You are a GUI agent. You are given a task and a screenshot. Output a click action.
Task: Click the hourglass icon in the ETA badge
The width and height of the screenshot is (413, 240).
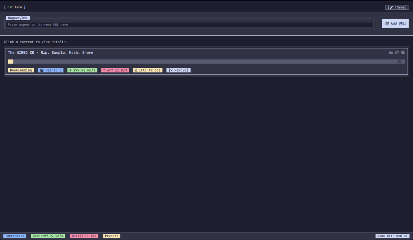136,70
